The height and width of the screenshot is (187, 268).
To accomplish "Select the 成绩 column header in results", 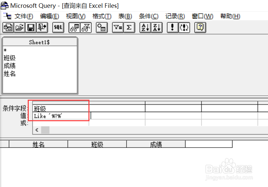I will click(x=156, y=144).
